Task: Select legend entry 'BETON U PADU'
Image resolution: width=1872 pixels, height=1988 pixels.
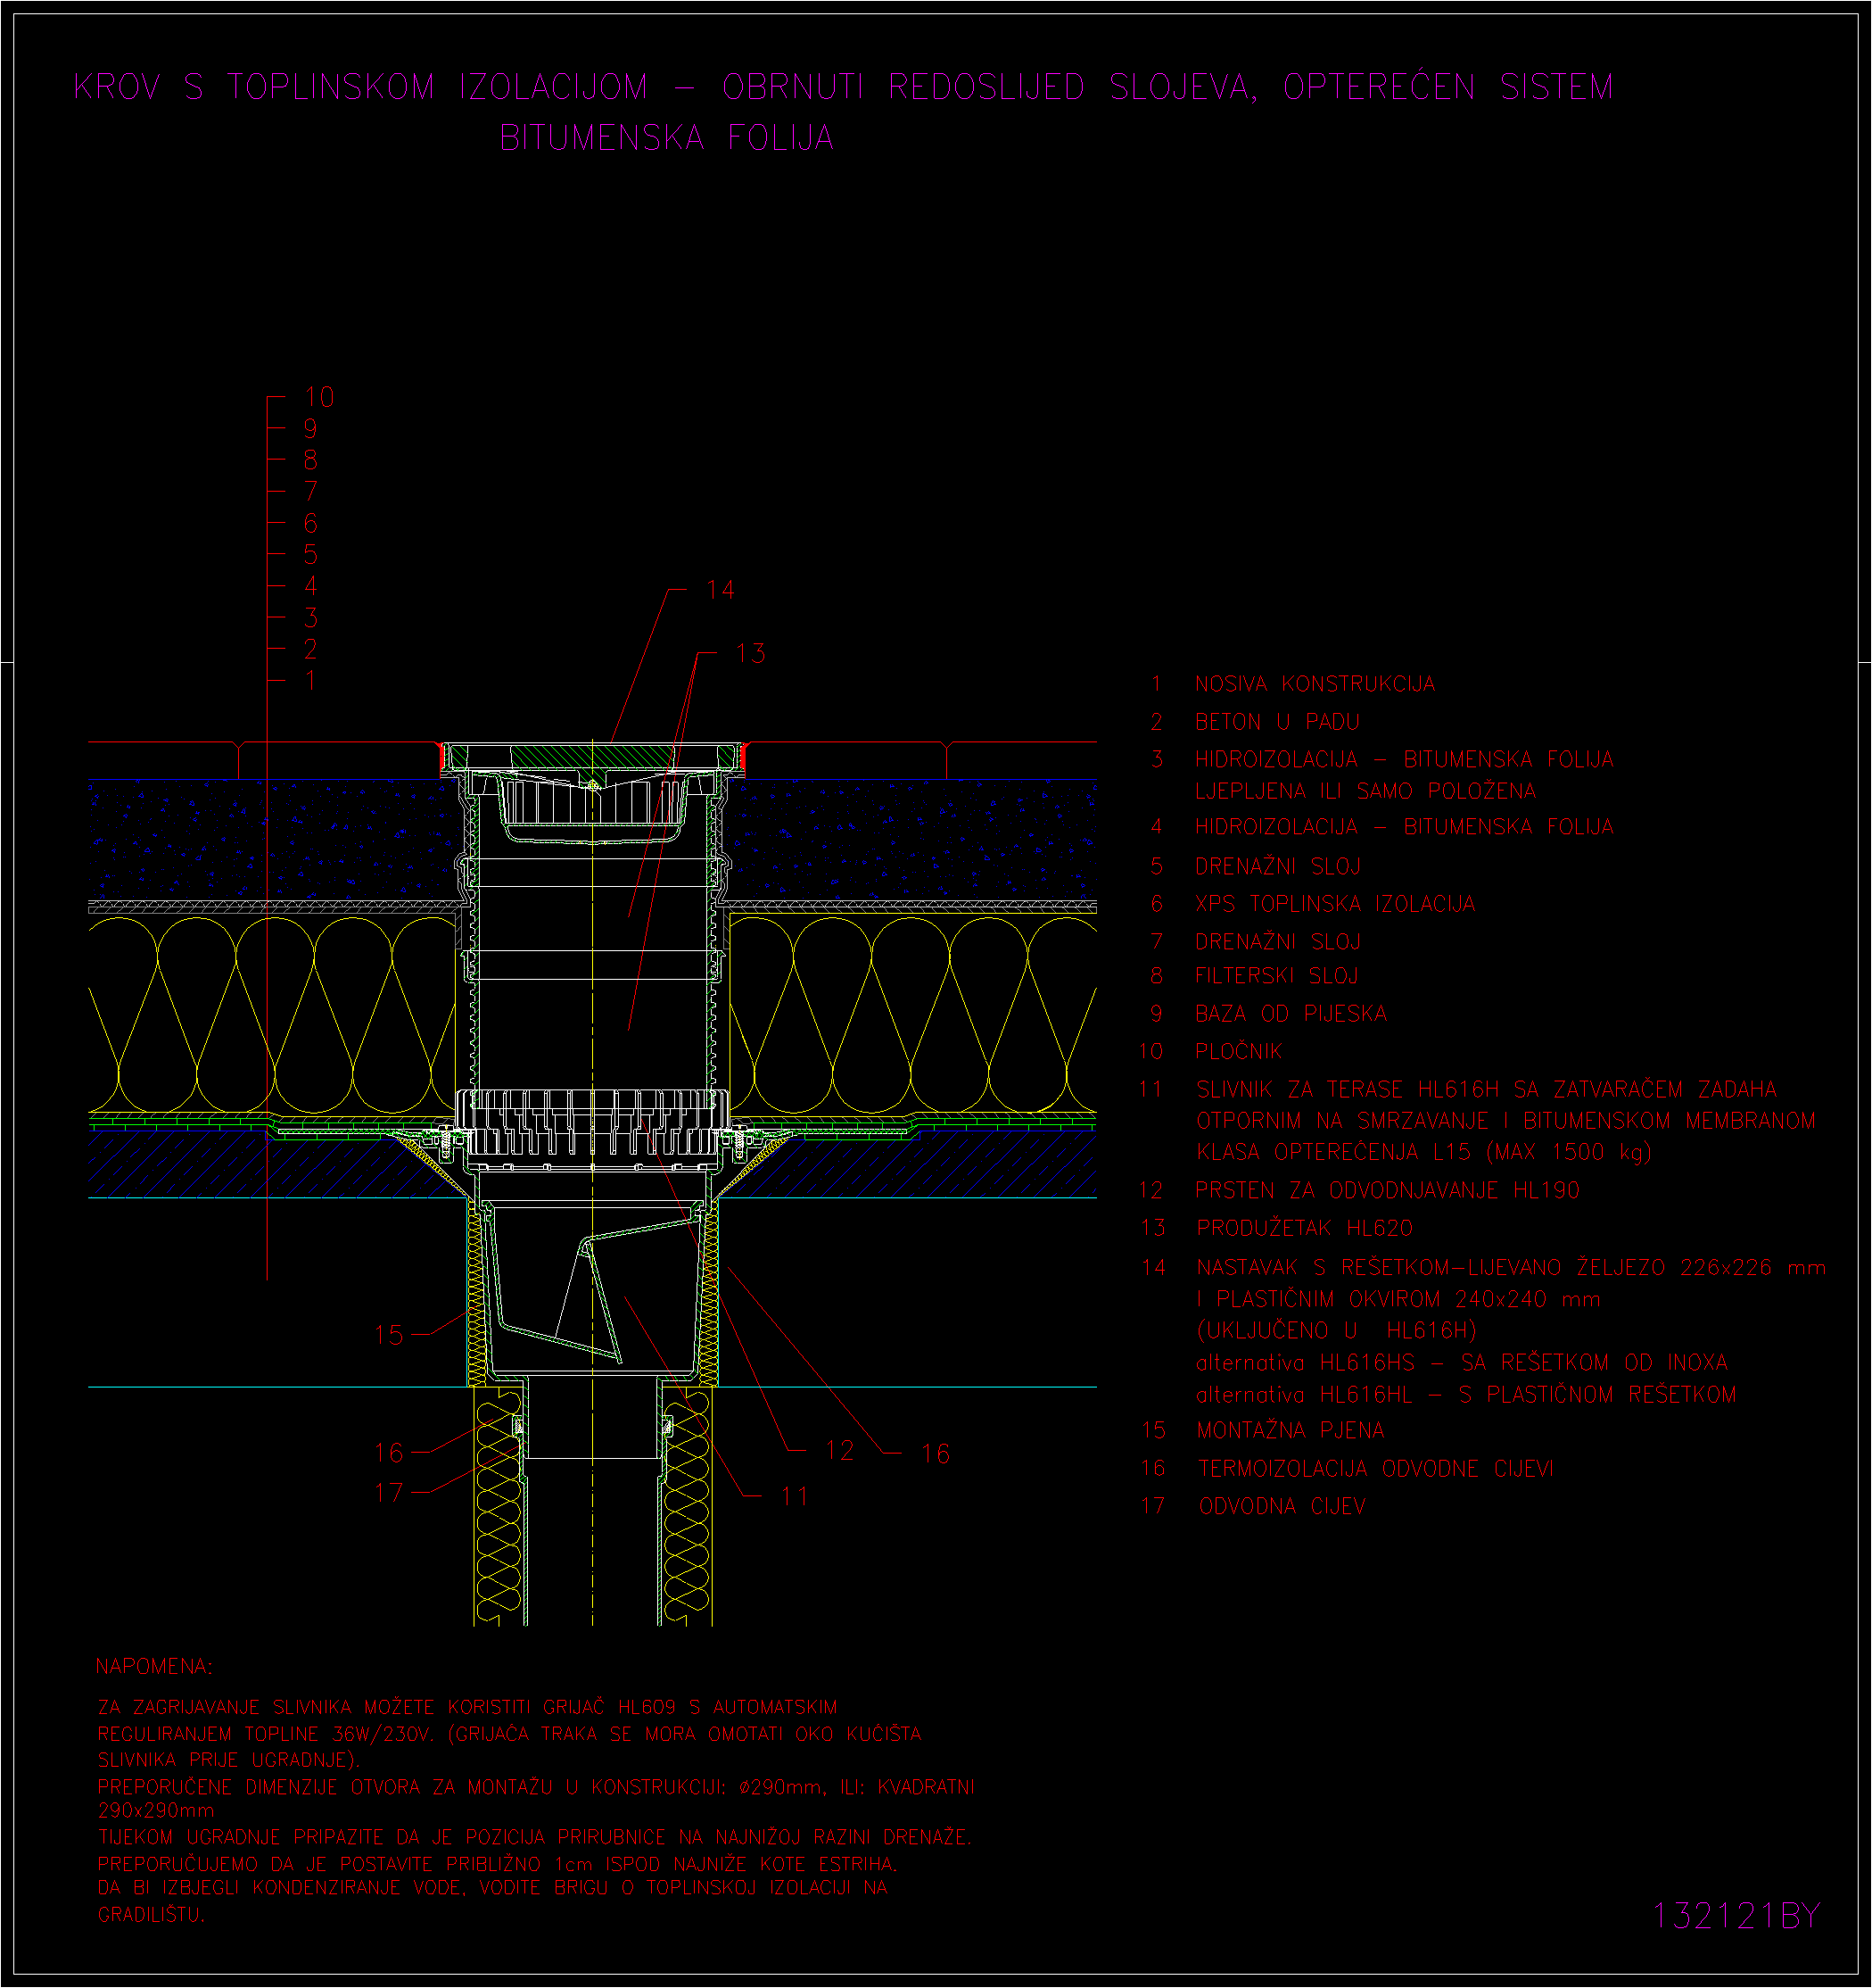Action: click(1276, 722)
